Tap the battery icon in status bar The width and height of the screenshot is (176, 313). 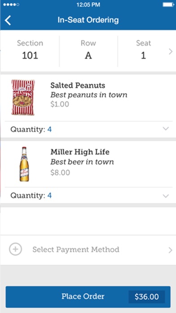pos(169,4)
